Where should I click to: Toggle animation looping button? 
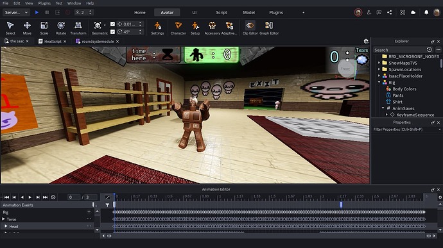point(53,197)
